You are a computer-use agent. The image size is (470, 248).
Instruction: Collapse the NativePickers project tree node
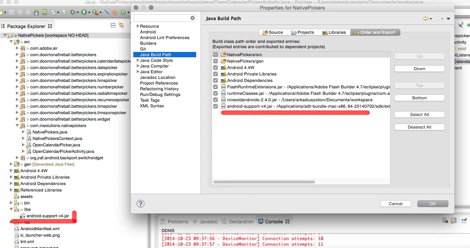[5, 35]
